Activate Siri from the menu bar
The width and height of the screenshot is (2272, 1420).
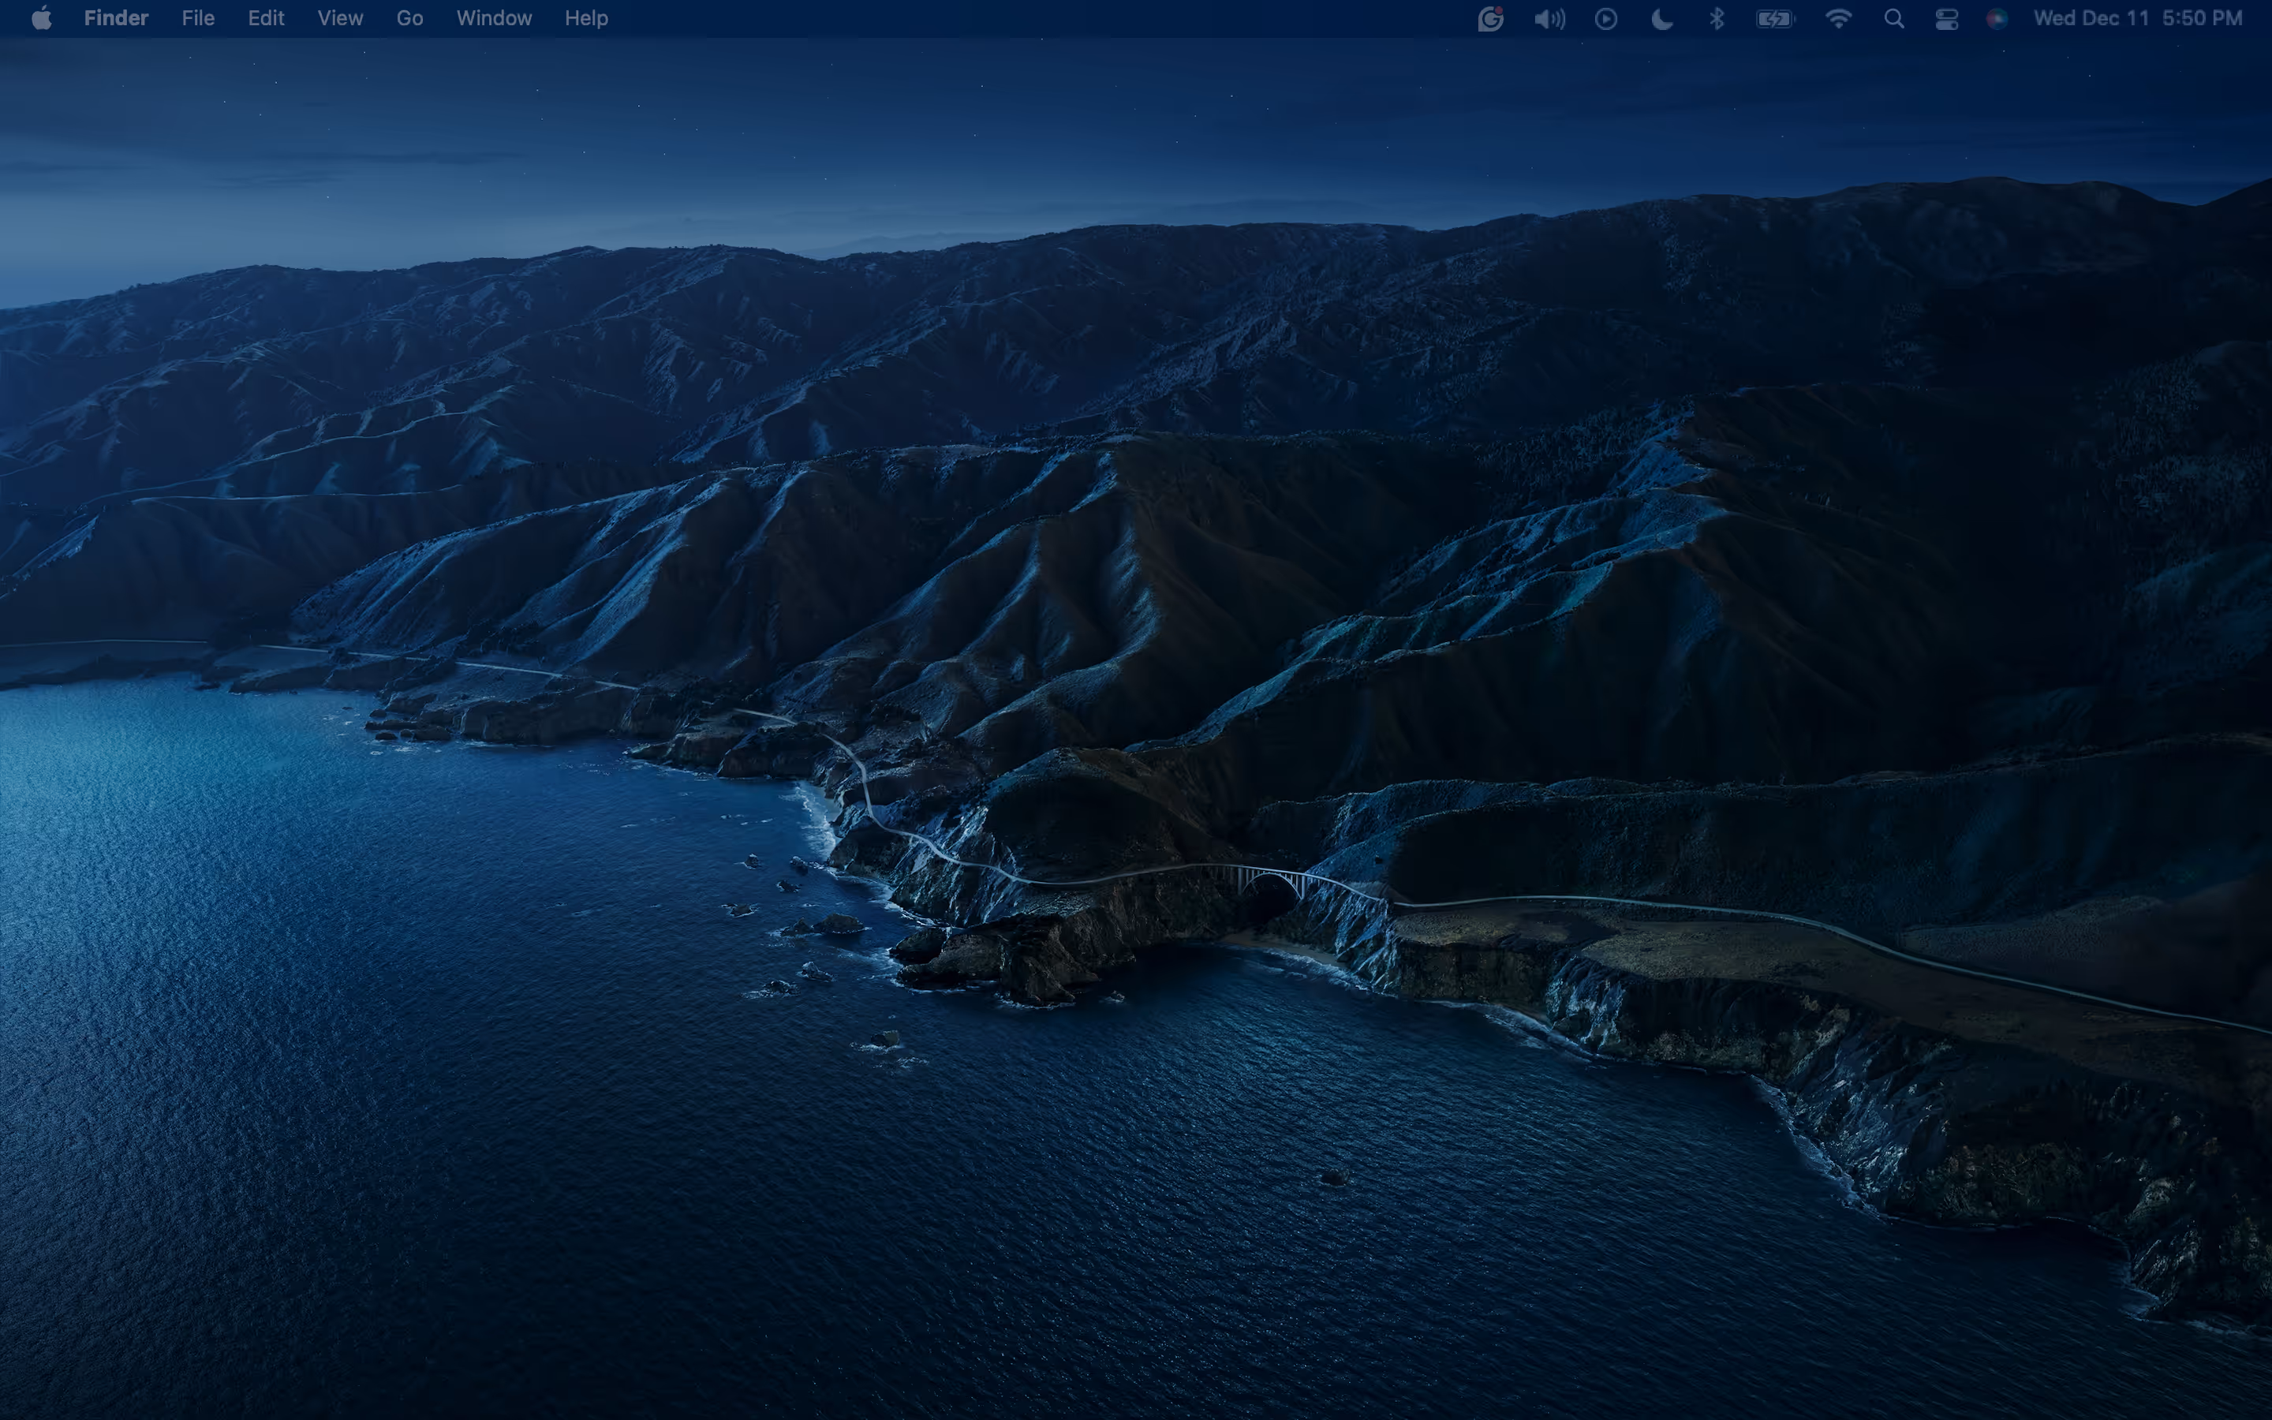1997,19
